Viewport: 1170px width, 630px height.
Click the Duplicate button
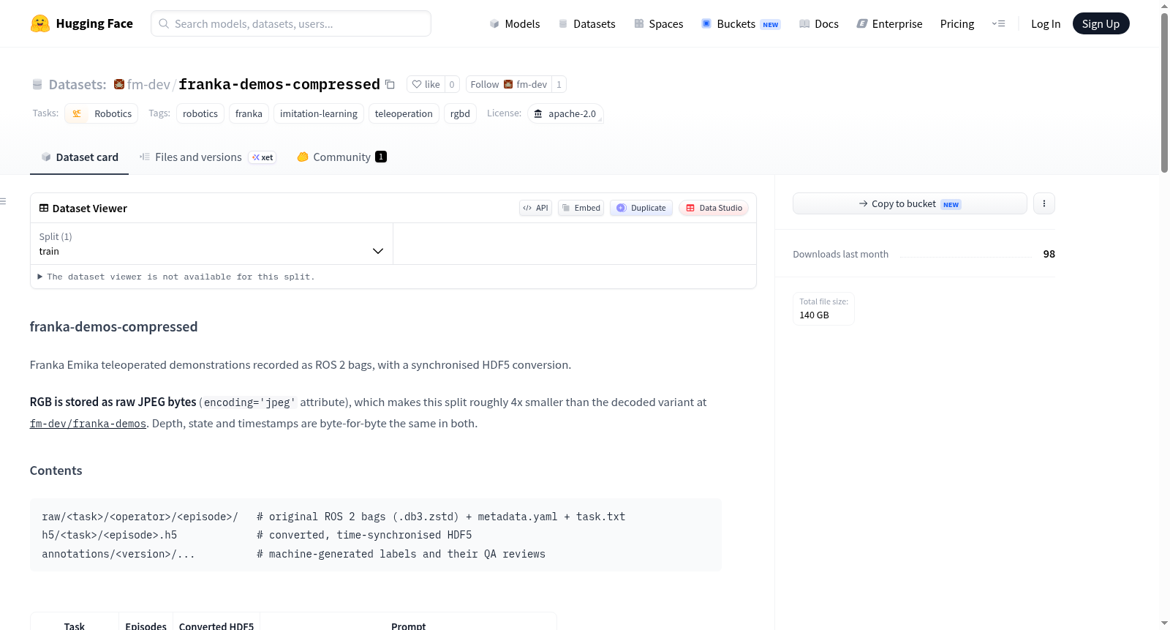tap(641, 208)
